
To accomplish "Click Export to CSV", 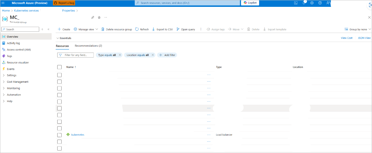I will pos(162,30).
